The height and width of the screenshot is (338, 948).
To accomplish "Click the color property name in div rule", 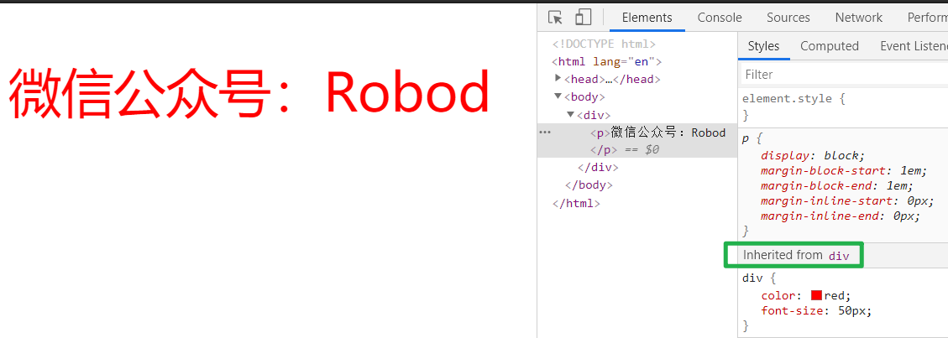I will (x=778, y=296).
